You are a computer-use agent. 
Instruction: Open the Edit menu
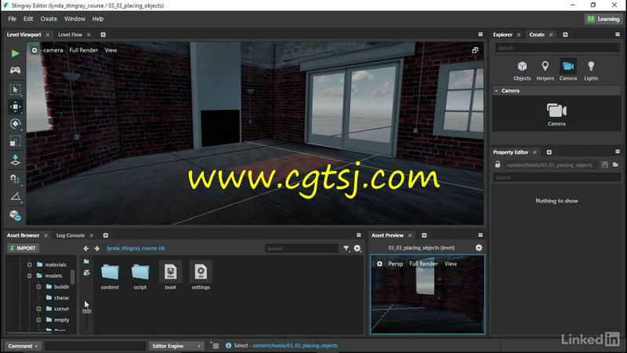[28, 19]
